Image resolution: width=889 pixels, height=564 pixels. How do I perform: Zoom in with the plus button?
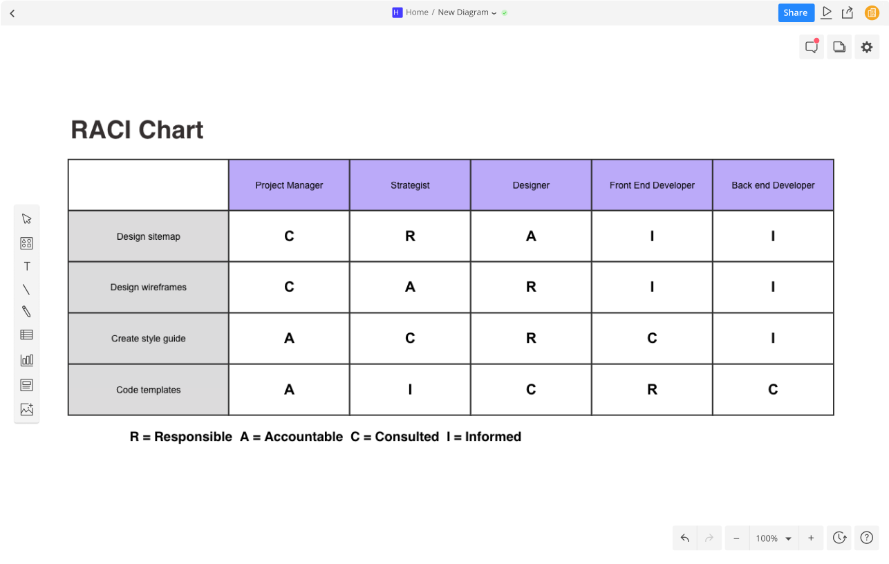(811, 538)
